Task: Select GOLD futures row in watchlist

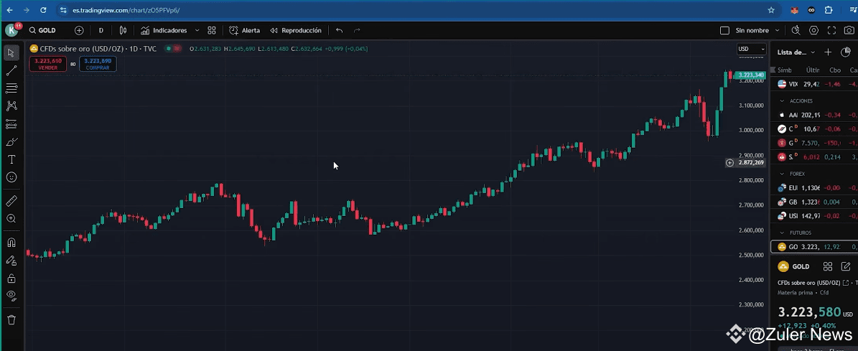Action: [x=814, y=247]
